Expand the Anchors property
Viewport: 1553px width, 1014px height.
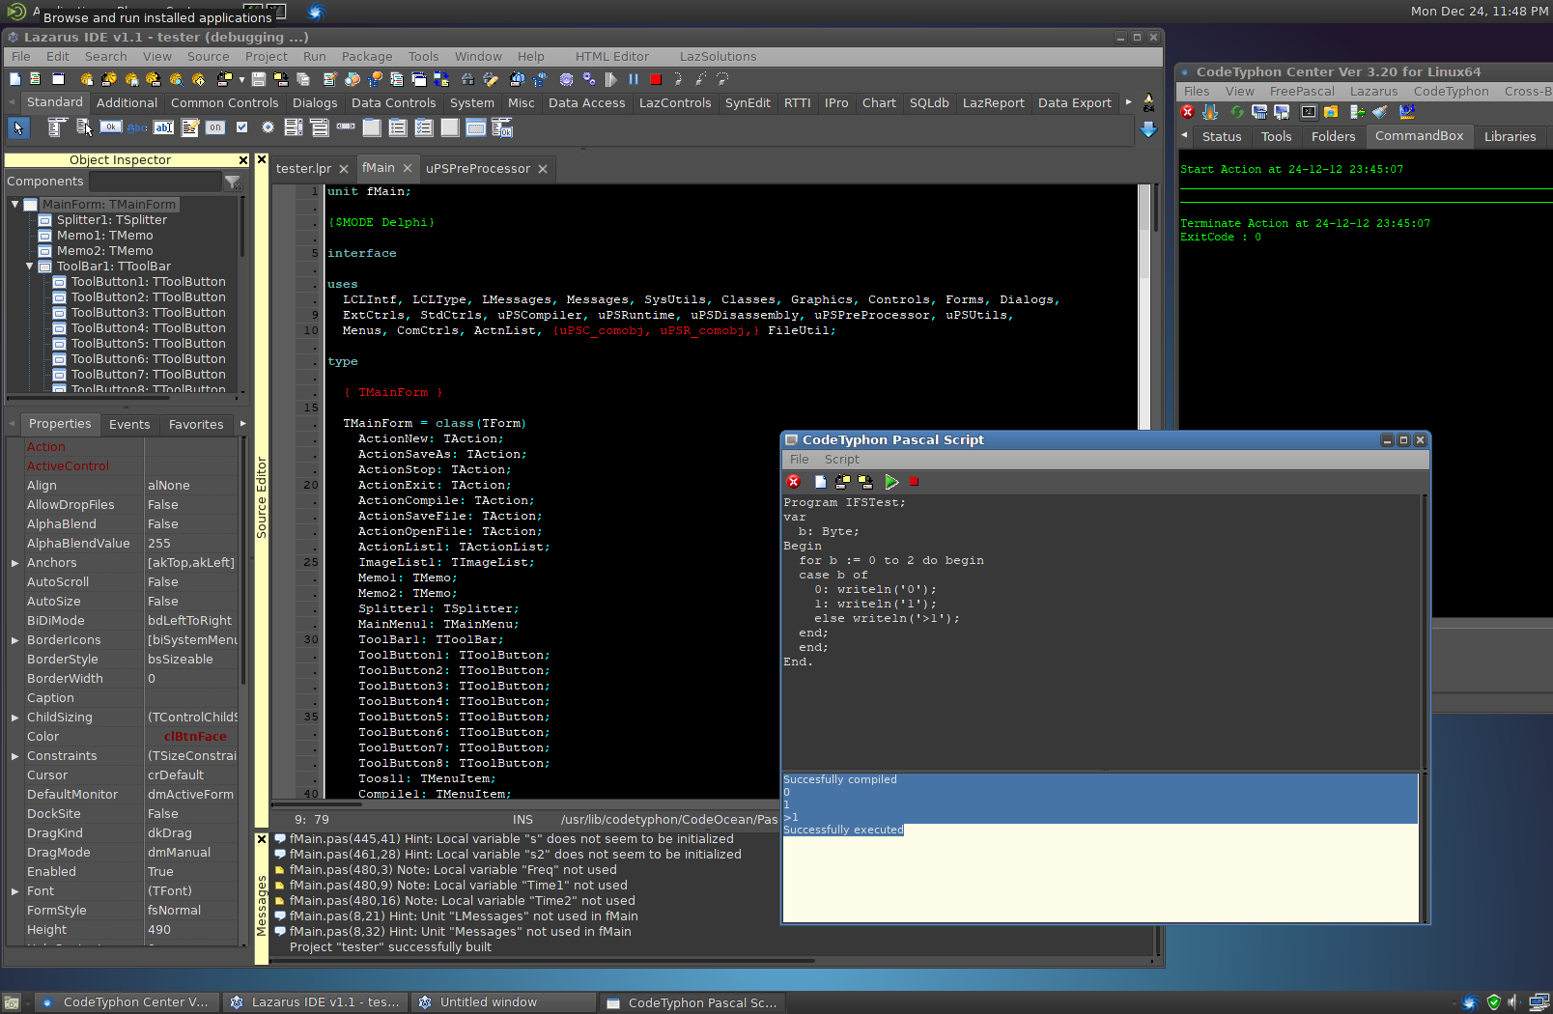point(14,563)
